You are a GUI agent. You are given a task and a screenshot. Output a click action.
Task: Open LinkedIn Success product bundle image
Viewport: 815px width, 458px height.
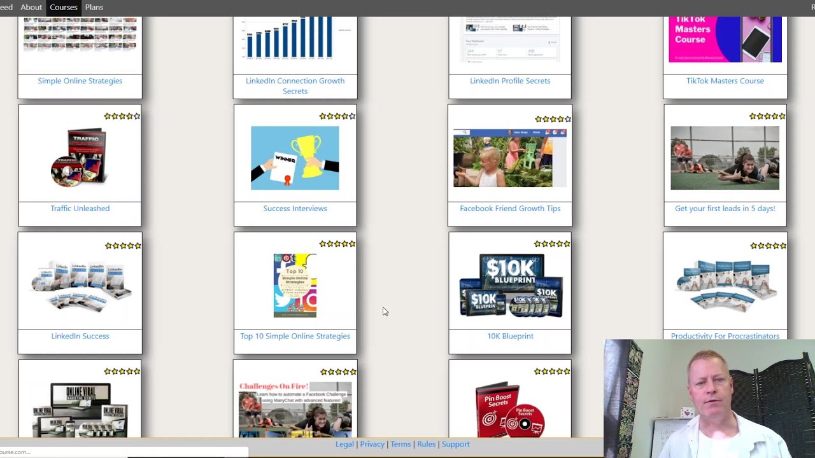[80, 286]
